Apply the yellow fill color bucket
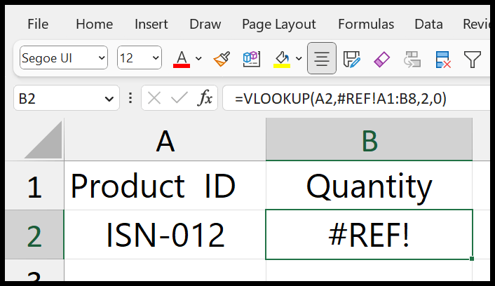The width and height of the screenshot is (495, 286). pos(282,59)
